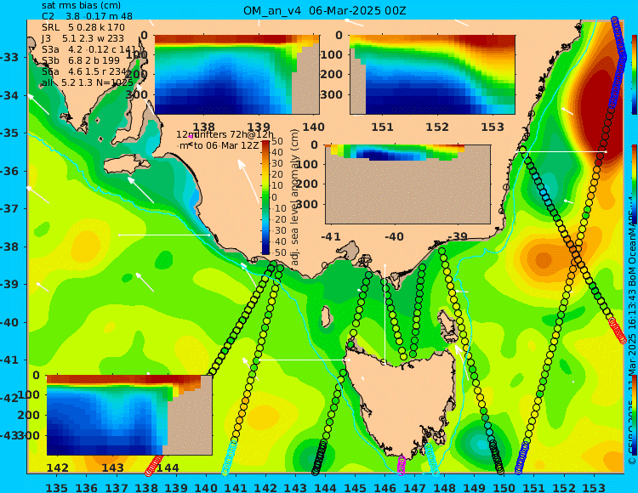Select the 'to 06 Mar 12Z' legend text
Screen dimensions: 638x493
[225, 145]
